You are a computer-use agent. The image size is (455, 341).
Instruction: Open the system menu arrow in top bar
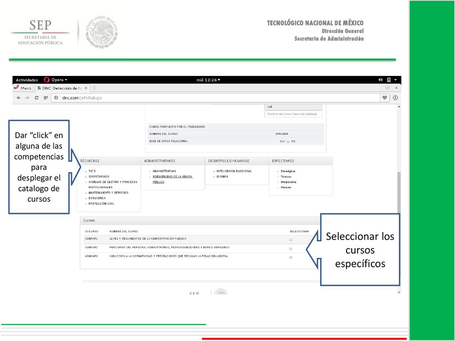pyautogui.click(x=395, y=80)
